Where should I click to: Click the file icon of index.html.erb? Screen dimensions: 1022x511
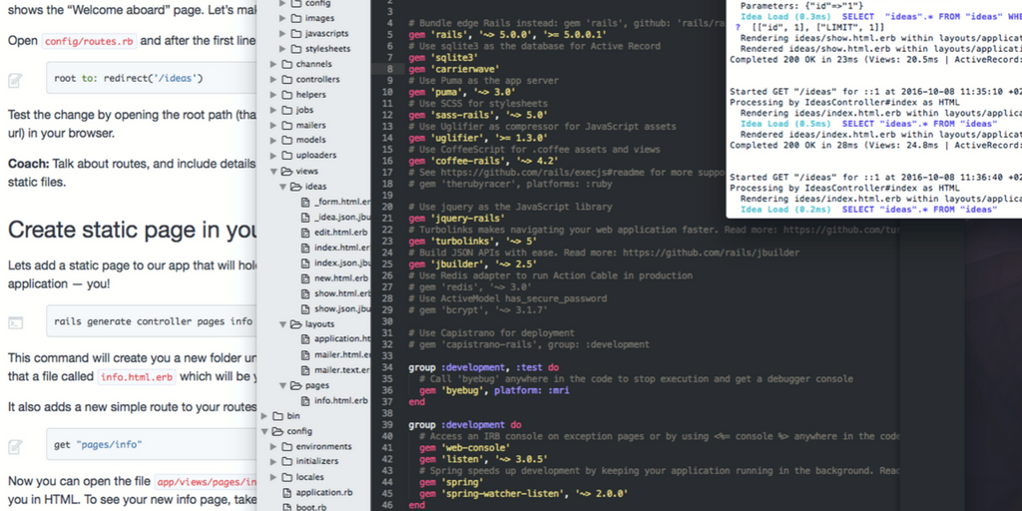pos(305,248)
